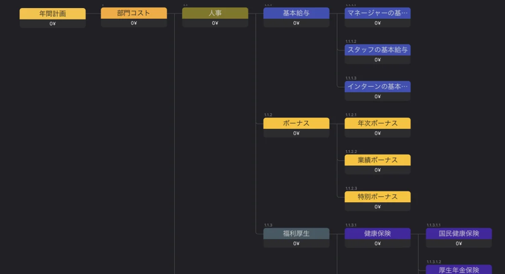Viewport: 505px width, 274px height.
Task: Click the インターンの基本給与 node
Action: pyautogui.click(x=377, y=87)
